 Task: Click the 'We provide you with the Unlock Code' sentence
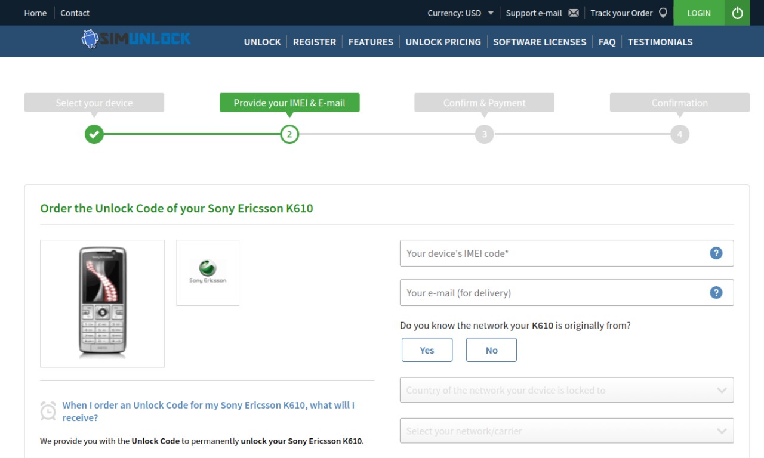(x=202, y=441)
